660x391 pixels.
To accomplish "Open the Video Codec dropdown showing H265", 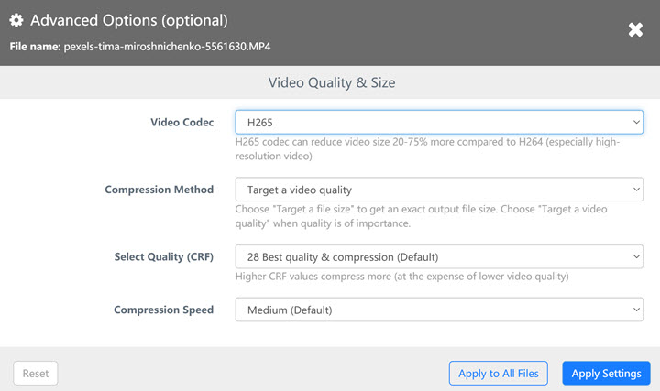I will tap(439, 122).
